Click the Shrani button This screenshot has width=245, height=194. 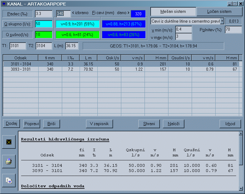click(x=149, y=124)
